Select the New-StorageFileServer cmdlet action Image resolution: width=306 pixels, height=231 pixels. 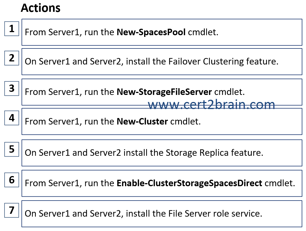tap(162, 92)
